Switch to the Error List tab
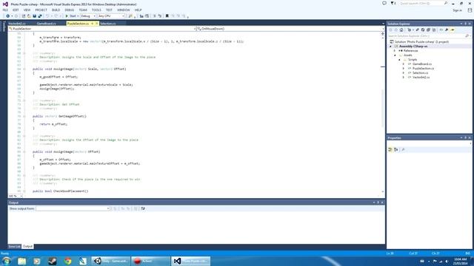This screenshot has width=474, height=266. tap(14, 246)
